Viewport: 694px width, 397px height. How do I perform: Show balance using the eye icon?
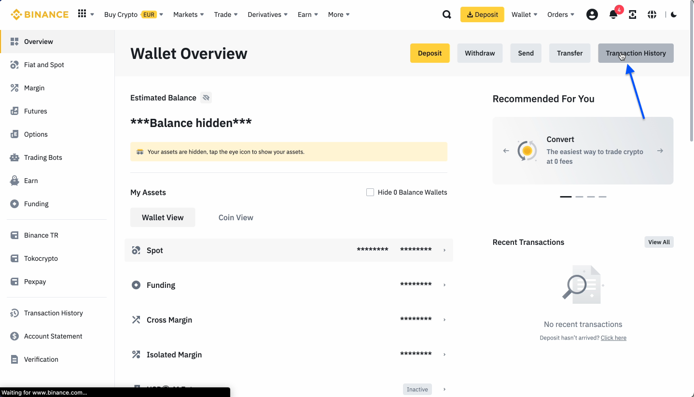[x=206, y=98]
